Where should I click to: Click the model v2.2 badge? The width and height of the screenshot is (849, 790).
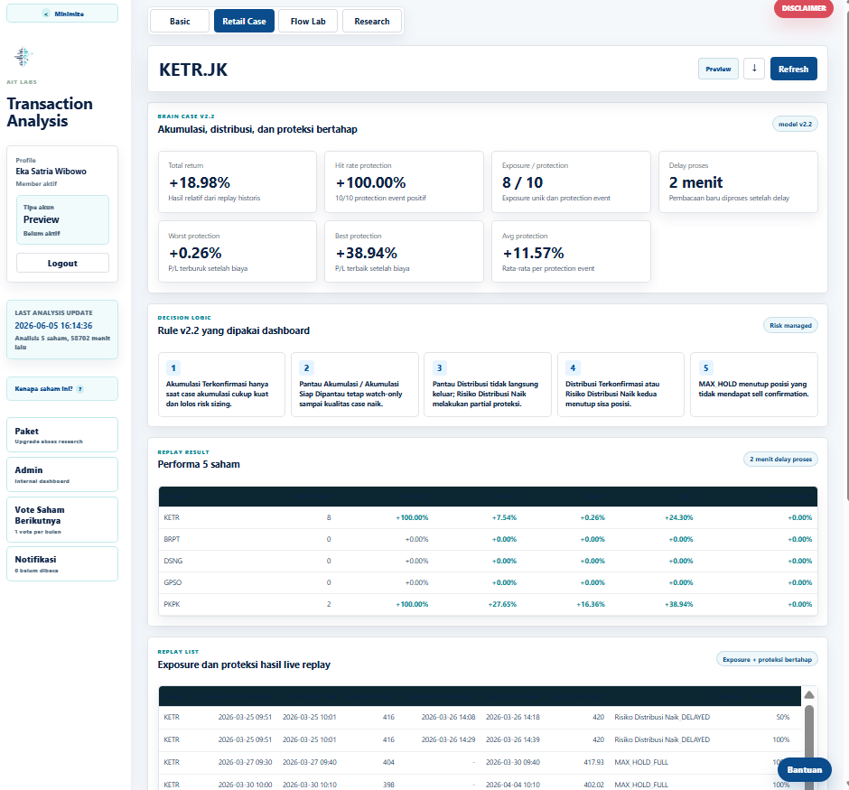[795, 124]
